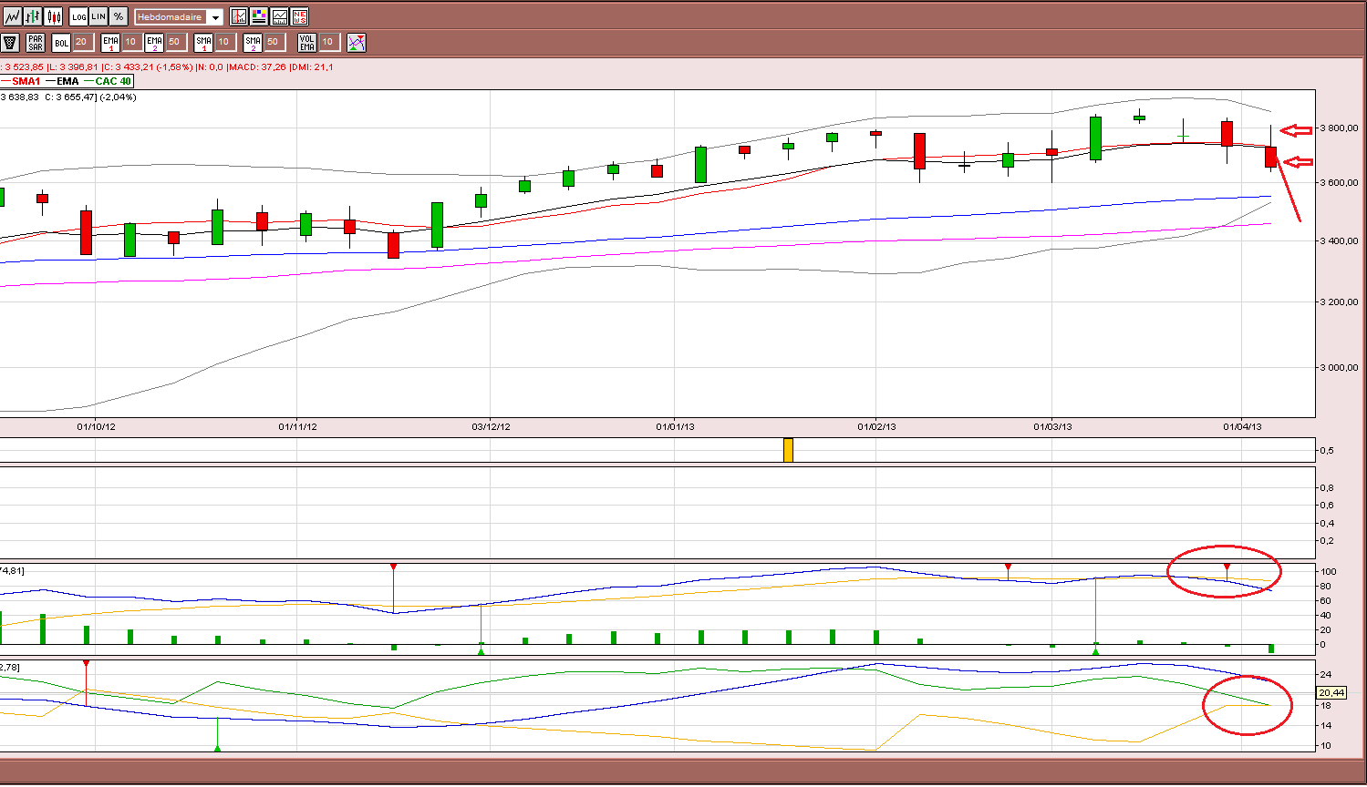
Task: Click the buy/sell signals icon
Action: tap(357, 42)
